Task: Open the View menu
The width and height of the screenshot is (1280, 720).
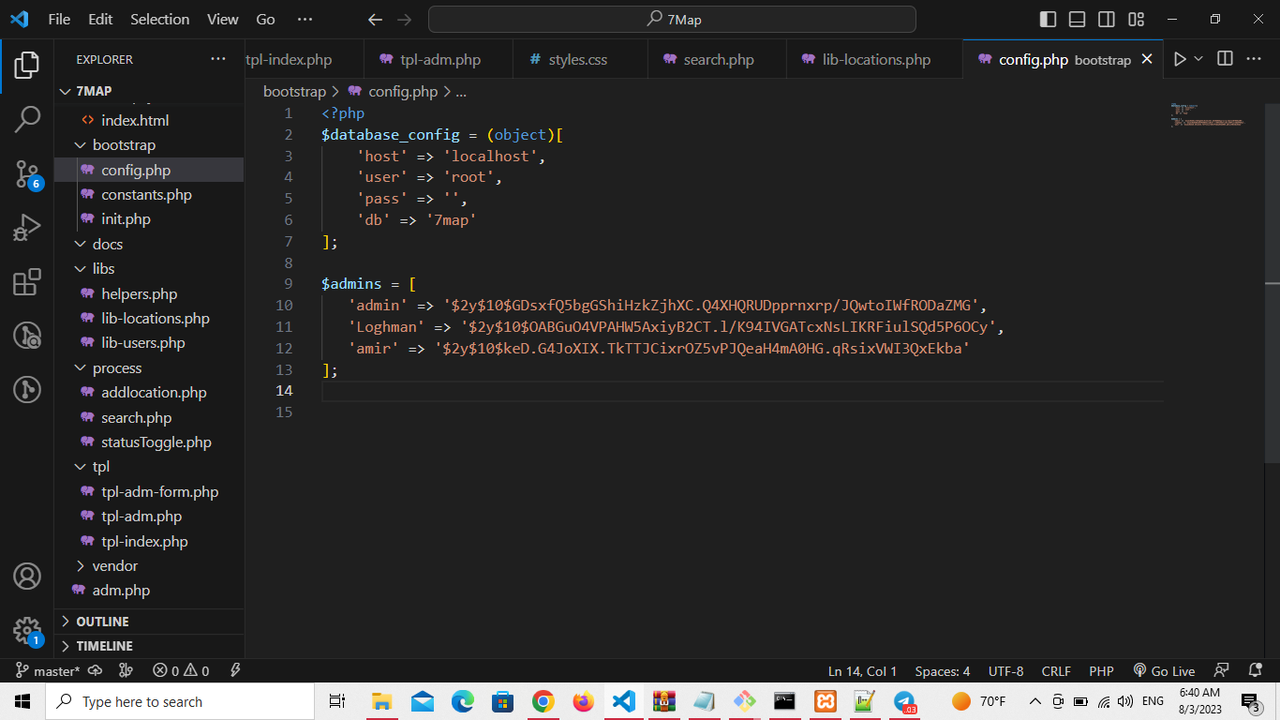Action: click(223, 19)
